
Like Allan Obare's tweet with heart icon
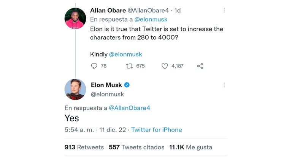[x=165, y=66]
